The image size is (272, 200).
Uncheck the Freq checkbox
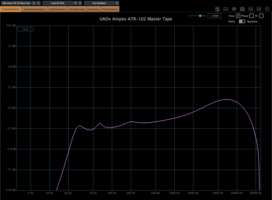click(238, 16)
